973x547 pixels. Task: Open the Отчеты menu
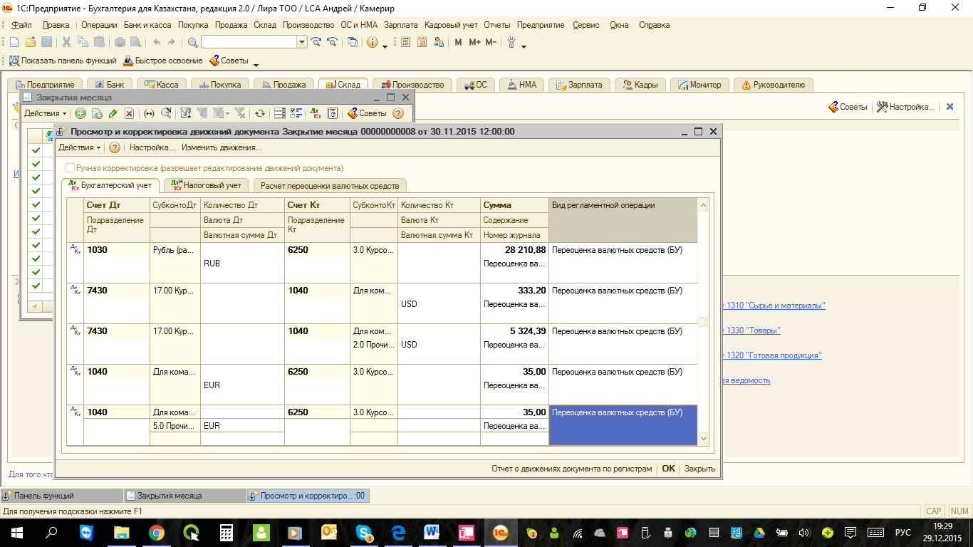[x=496, y=25]
